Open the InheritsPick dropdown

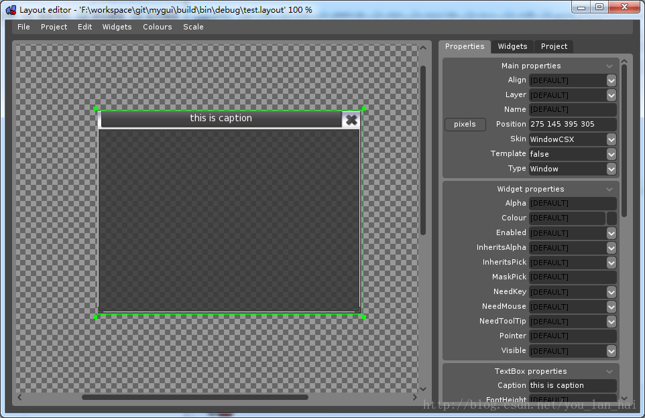click(611, 263)
